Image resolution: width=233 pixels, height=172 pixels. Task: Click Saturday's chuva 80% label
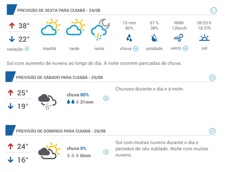[78, 95]
